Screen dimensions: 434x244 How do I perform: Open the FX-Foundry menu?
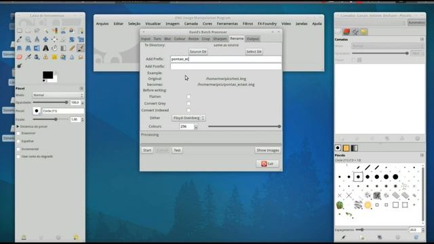[267, 24]
